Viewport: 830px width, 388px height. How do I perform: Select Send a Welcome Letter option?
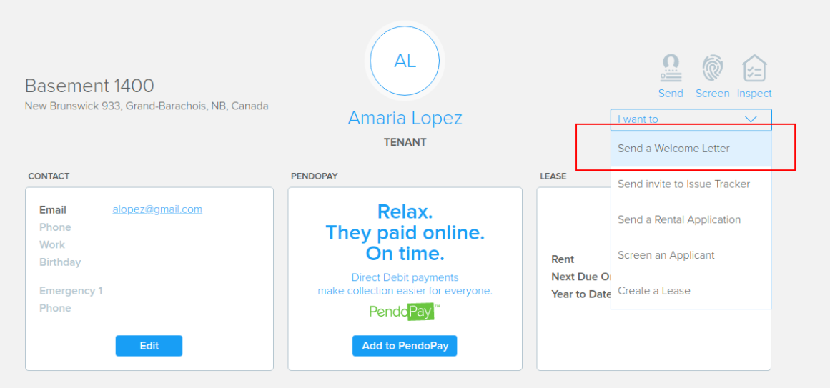tap(691, 149)
